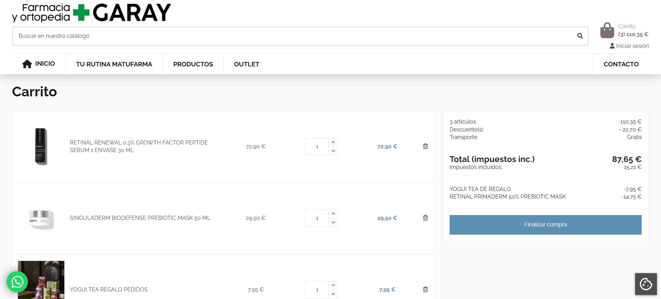Open the PRODUCTOS menu
661x299 pixels.
(193, 64)
